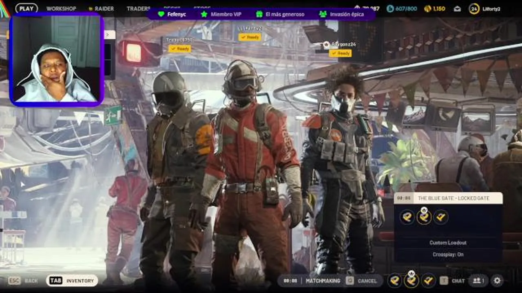
Task: Click the webcam overlay thumbnail
Action: pyautogui.click(x=57, y=59)
